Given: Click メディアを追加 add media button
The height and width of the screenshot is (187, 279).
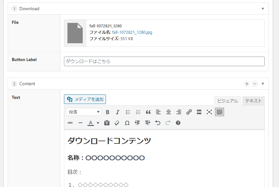Looking at the screenshot, I should pos(85,99).
